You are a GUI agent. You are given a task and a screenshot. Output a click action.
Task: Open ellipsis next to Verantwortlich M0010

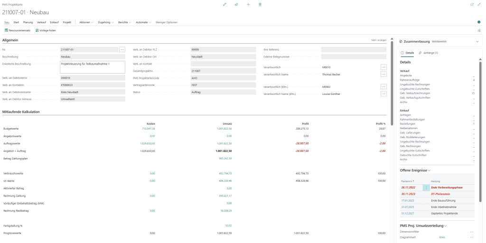point(383,67)
